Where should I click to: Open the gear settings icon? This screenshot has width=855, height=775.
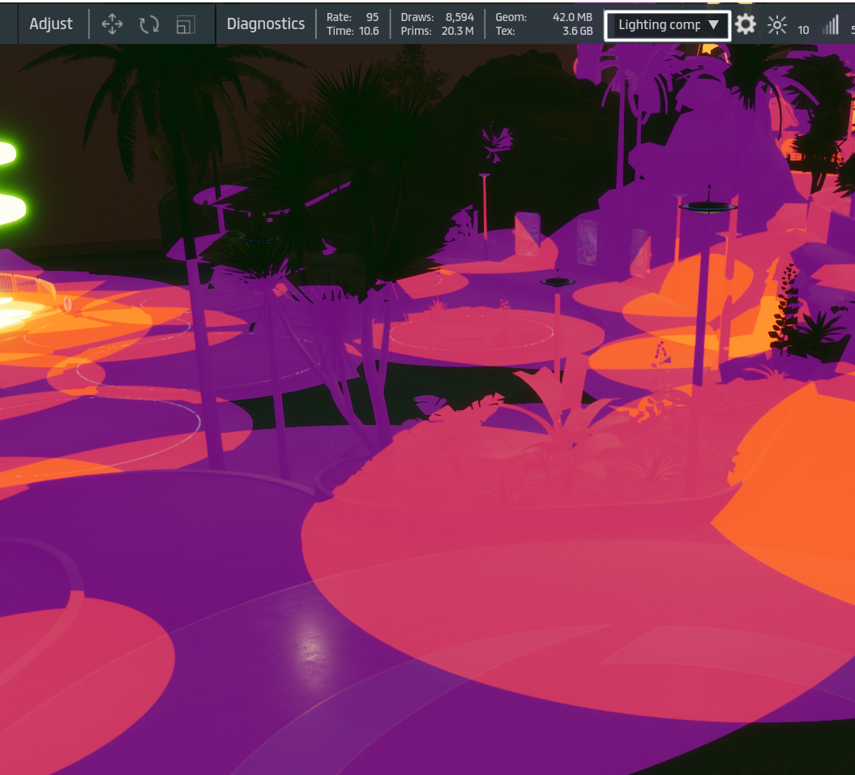(x=746, y=24)
